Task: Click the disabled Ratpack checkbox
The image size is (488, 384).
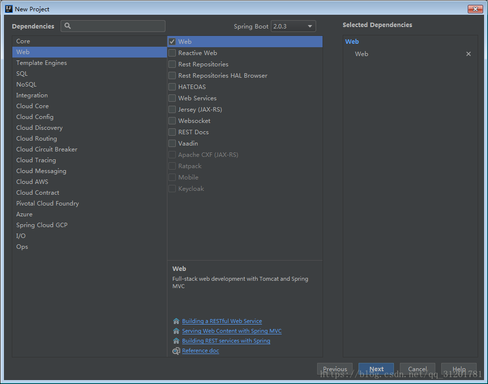Action: tap(172, 166)
